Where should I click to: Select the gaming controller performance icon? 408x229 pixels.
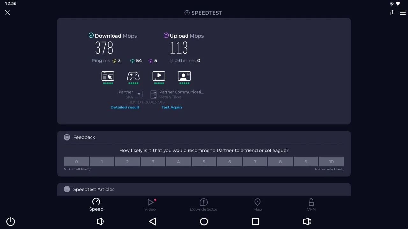[133, 76]
